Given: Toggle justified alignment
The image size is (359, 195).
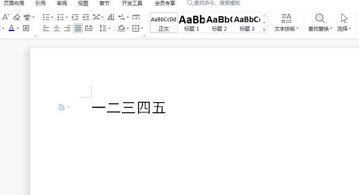Looking at the screenshot, I should [78, 29].
